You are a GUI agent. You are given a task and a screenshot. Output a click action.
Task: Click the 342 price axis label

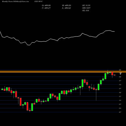[x=120, y=92]
